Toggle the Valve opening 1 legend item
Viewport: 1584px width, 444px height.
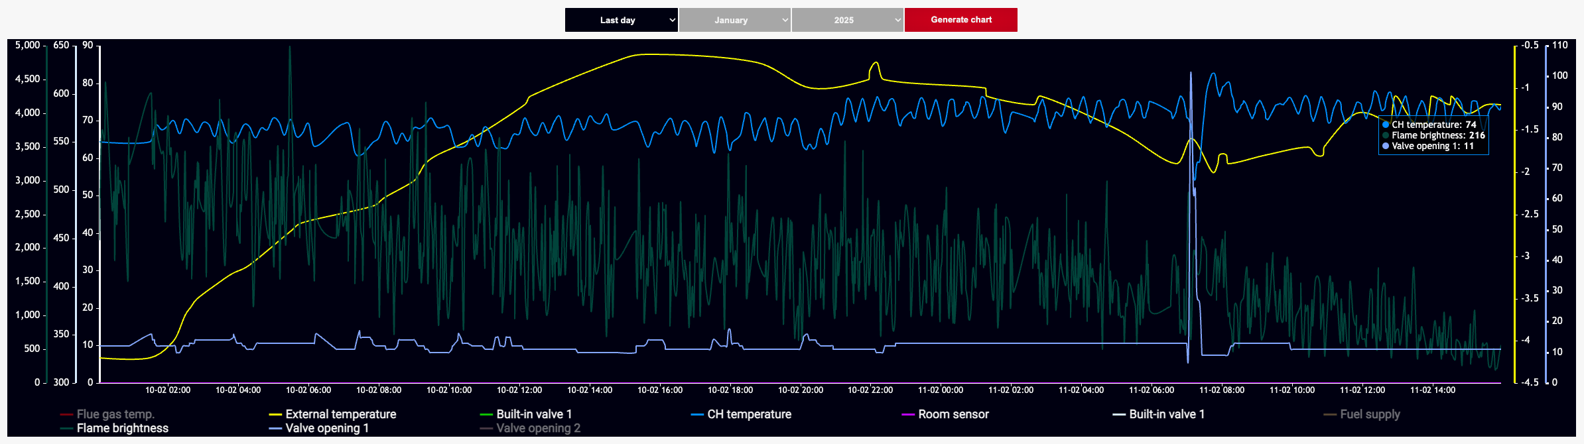[x=327, y=428]
